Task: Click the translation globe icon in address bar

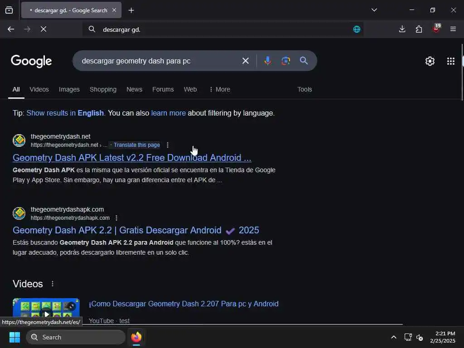Action: 357,29
